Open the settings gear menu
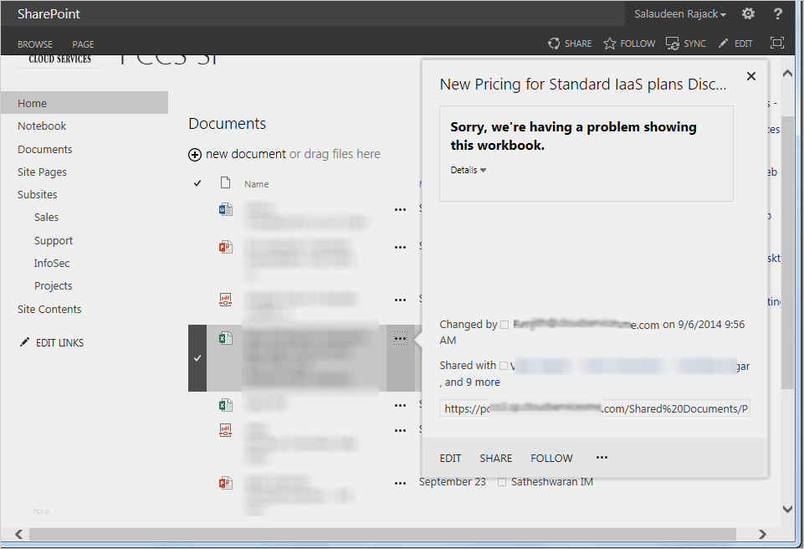Viewport: 804px width, 549px height. pyautogui.click(x=748, y=13)
